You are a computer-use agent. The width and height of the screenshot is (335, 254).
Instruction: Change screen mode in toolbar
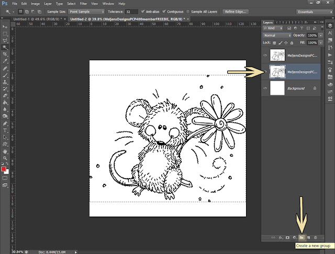(5, 185)
